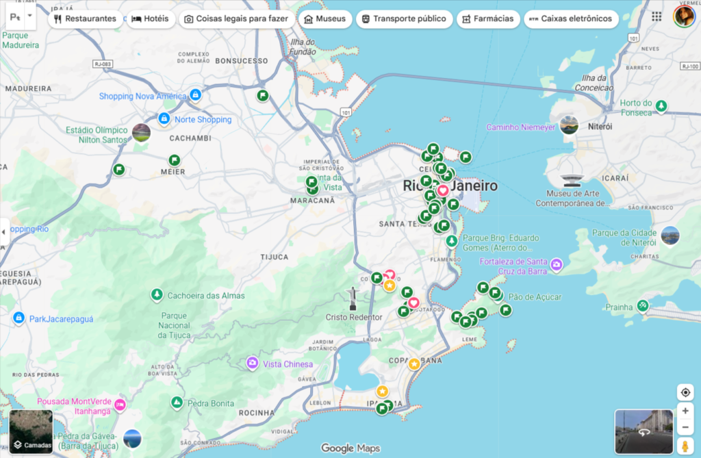Click the ROCINHA neighborhood label

click(x=257, y=413)
